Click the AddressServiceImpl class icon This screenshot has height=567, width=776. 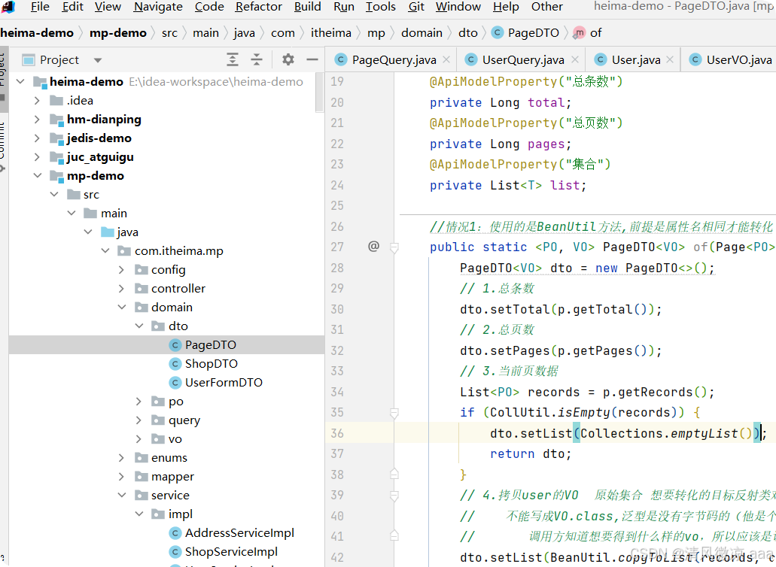pos(175,533)
